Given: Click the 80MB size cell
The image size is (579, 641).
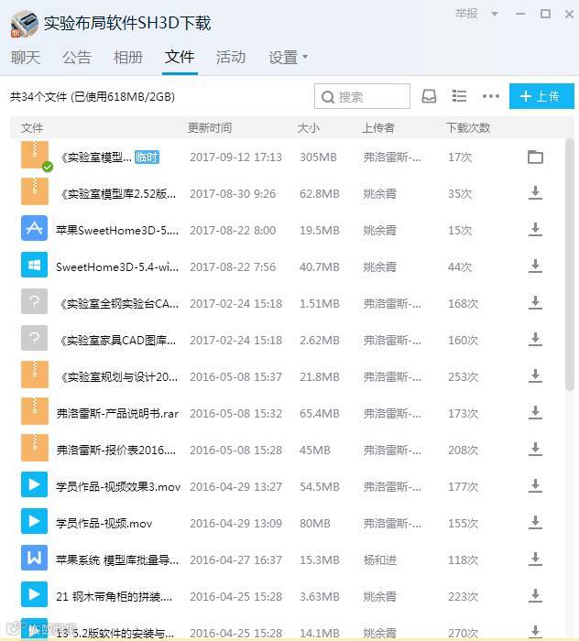Looking at the screenshot, I should click(314, 523).
